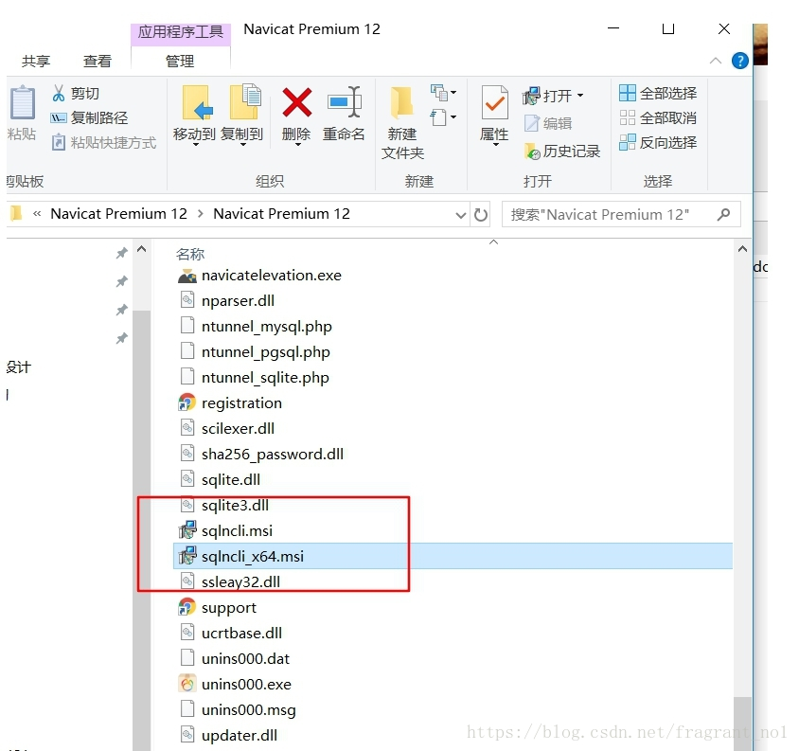Collapse the ribbon with the chevron
799x751 pixels.
(716, 61)
